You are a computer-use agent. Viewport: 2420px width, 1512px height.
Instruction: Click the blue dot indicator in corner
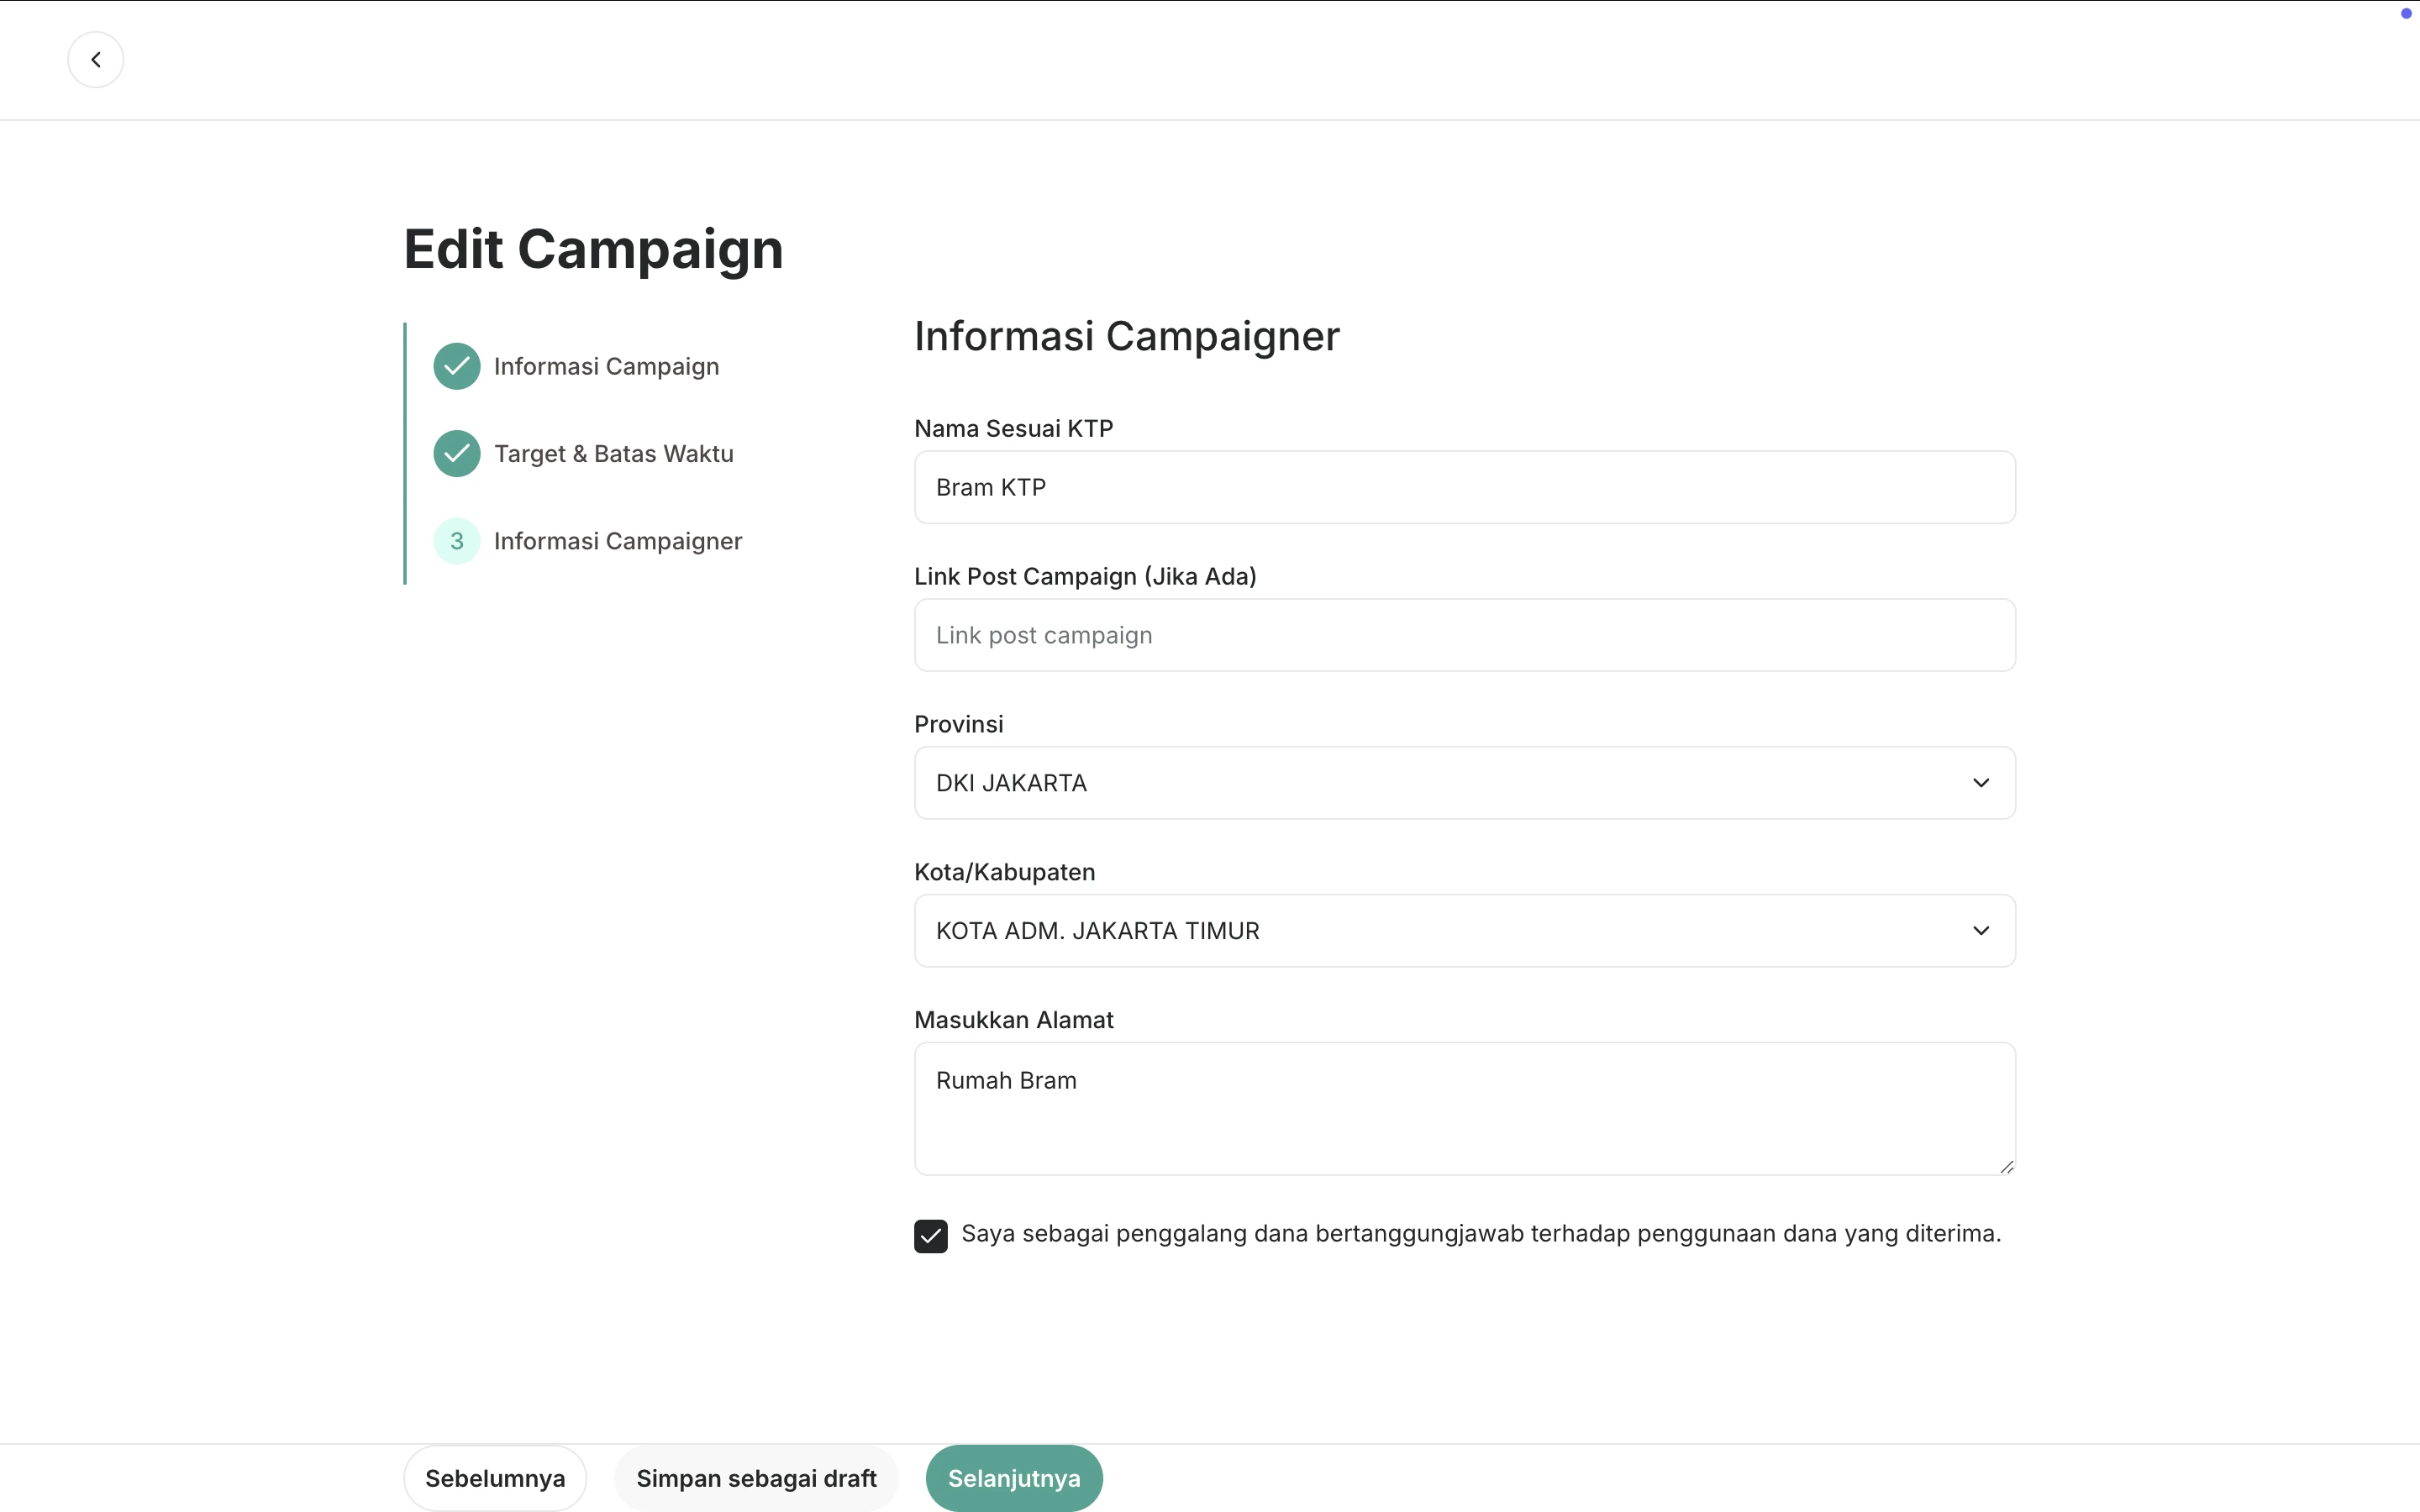point(2406,13)
